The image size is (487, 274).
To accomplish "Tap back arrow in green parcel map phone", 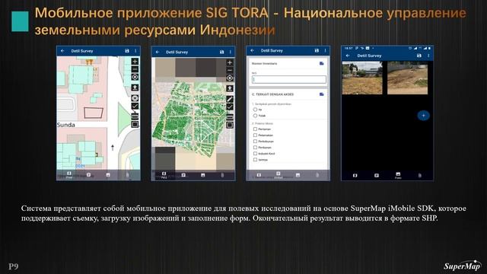I will coord(158,53).
